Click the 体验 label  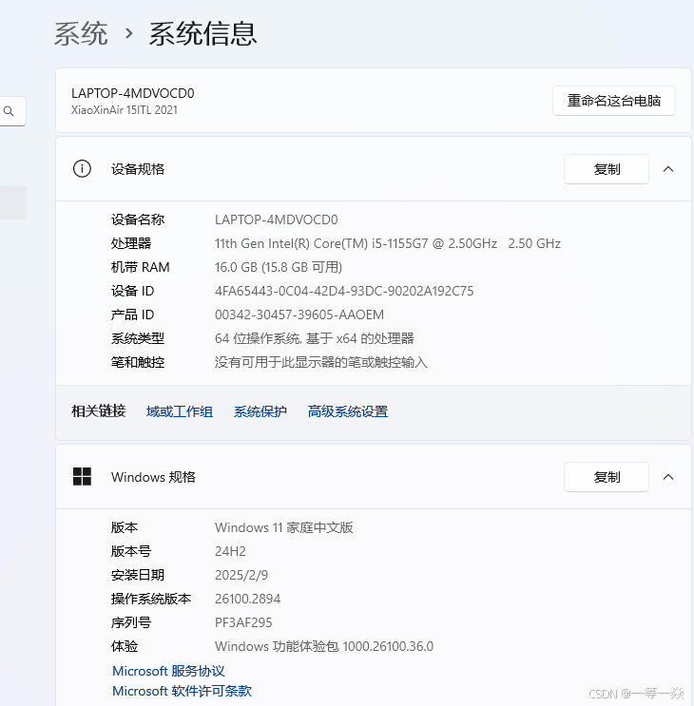pos(125,646)
